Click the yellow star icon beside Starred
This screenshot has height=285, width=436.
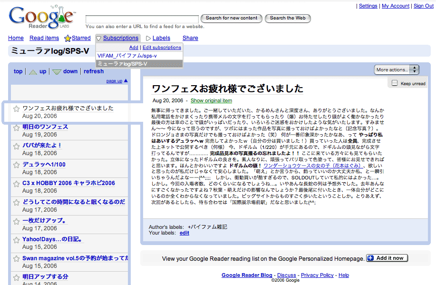68,39
